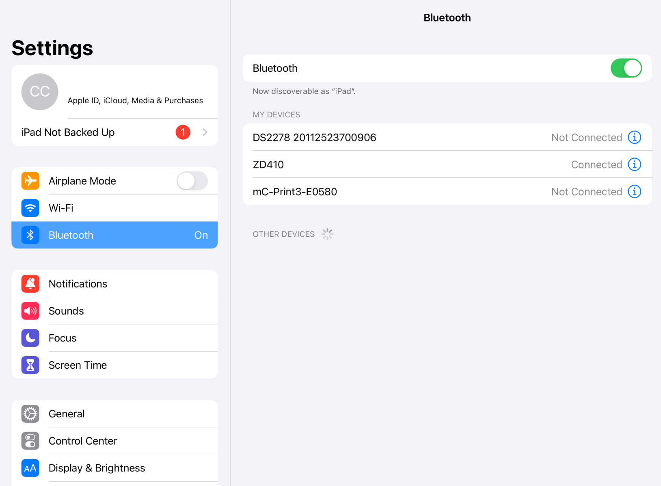661x486 pixels.
Task: Tap the General gear icon
Action: coord(30,414)
